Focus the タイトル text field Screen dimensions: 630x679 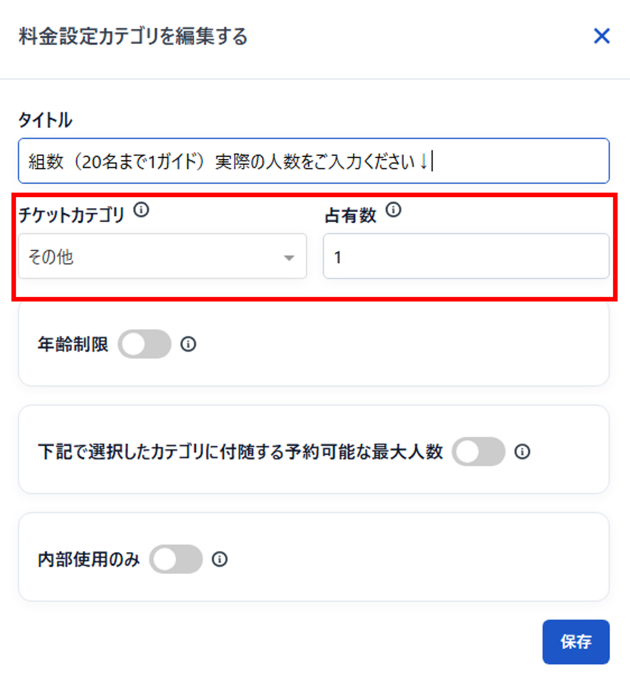[x=314, y=161]
